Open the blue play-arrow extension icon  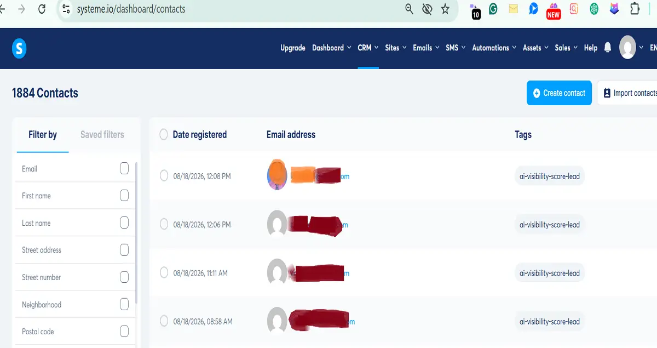coord(533,9)
